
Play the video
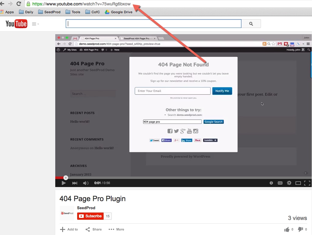tap(64, 183)
